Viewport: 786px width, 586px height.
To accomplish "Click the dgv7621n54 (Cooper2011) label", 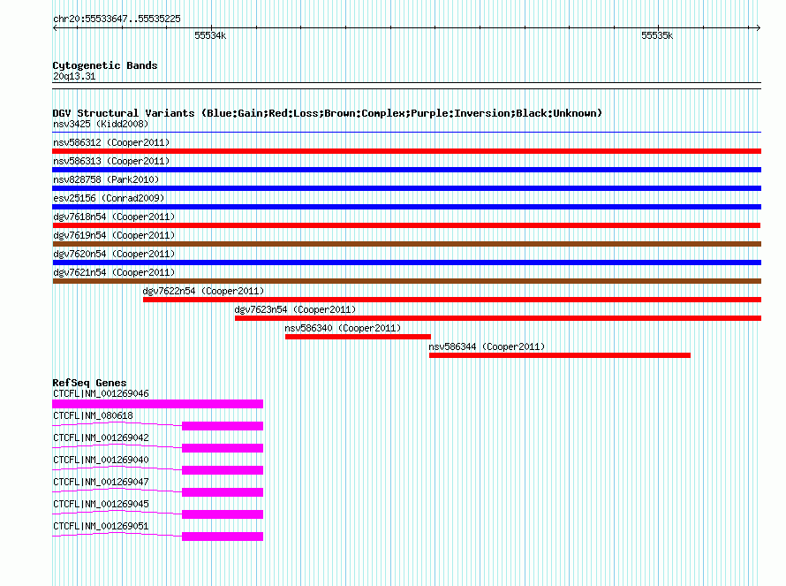I will pyautogui.click(x=114, y=272).
